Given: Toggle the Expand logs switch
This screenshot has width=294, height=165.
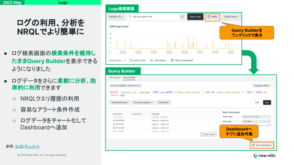Looking at the screenshot, I should point(123,60).
